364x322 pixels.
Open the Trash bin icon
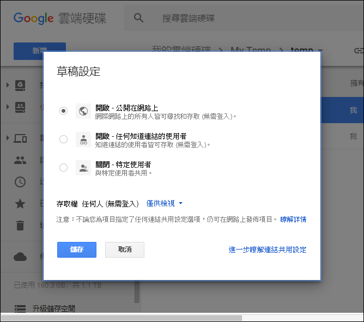pos(20,226)
